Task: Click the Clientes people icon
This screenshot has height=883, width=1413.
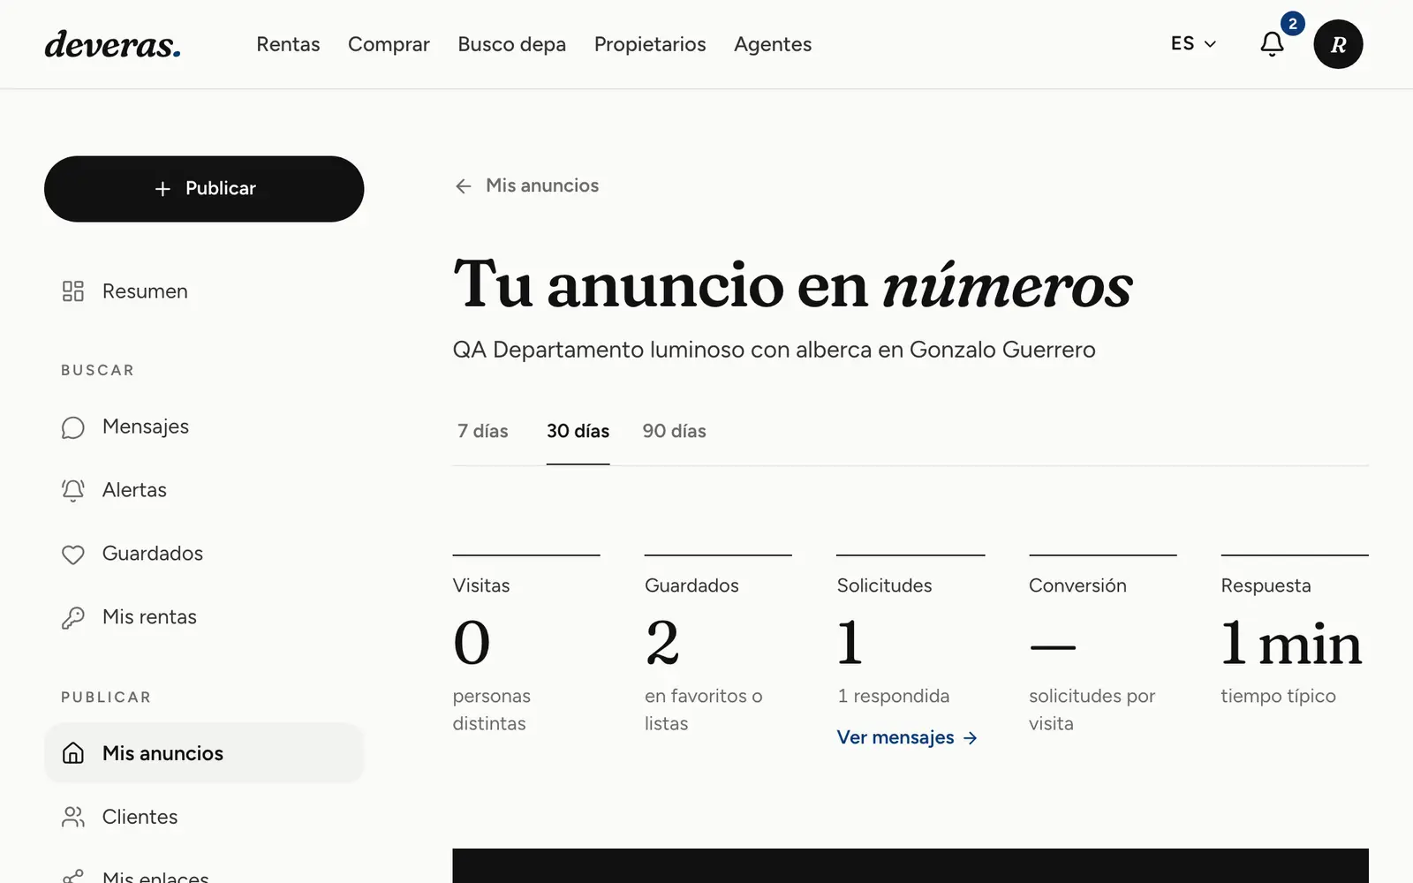Action: [x=73, y=817]
